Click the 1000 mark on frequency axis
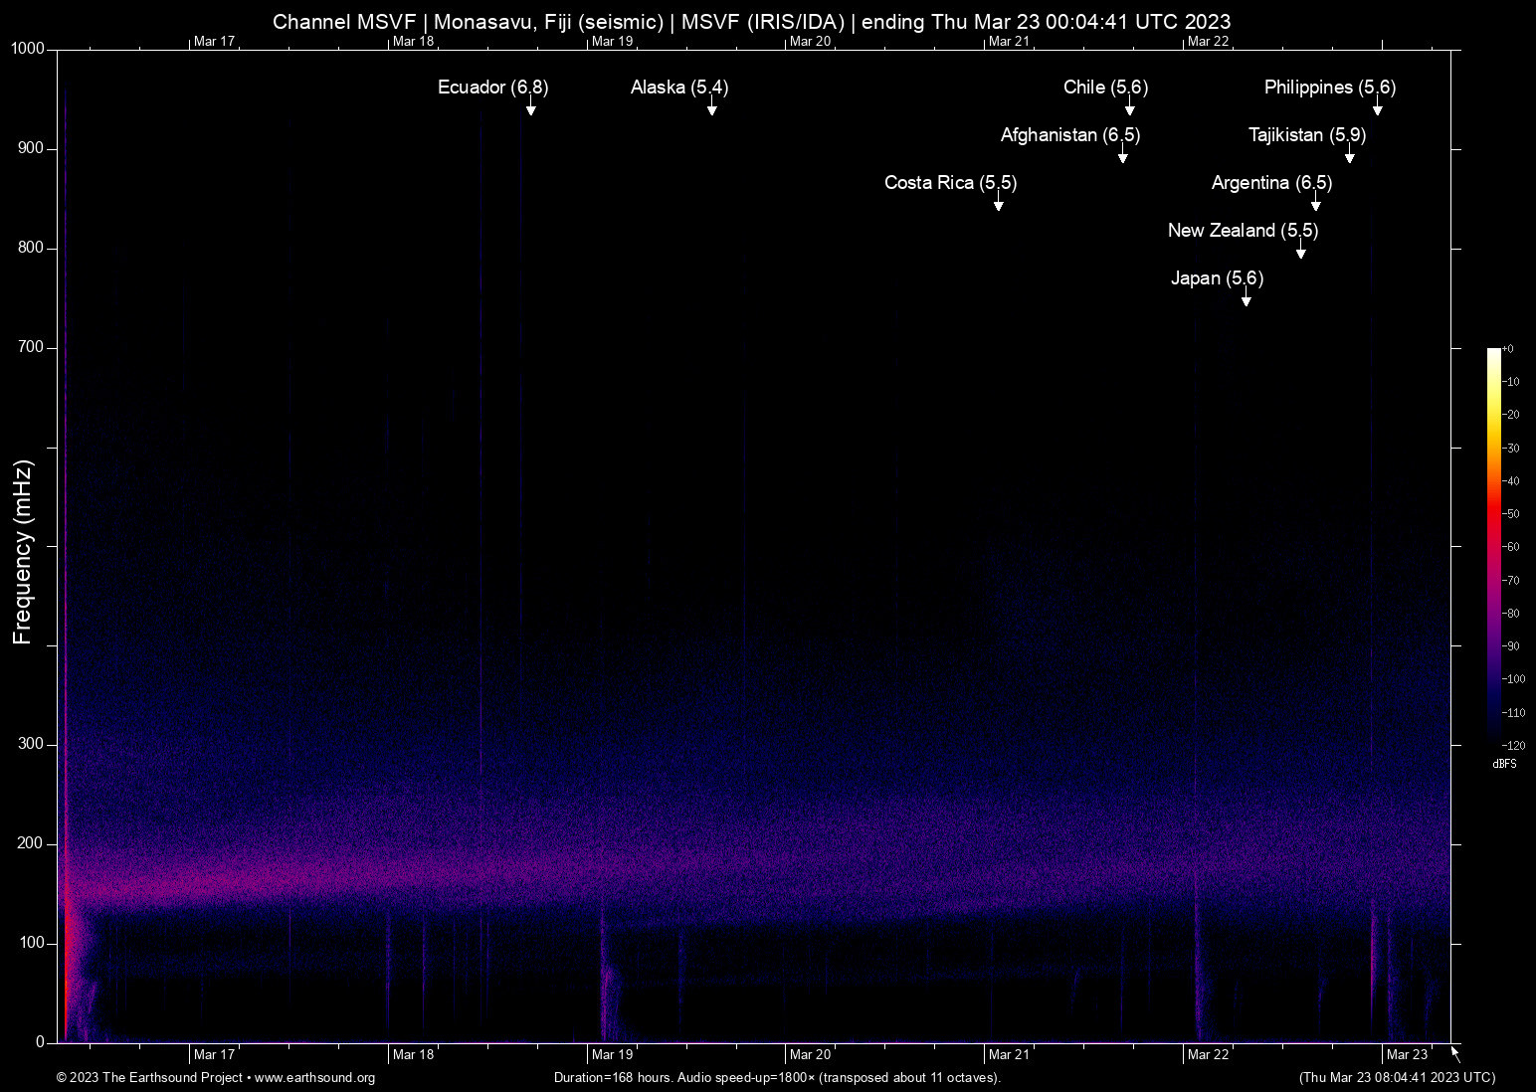1536x1092 pixels. 27,49
